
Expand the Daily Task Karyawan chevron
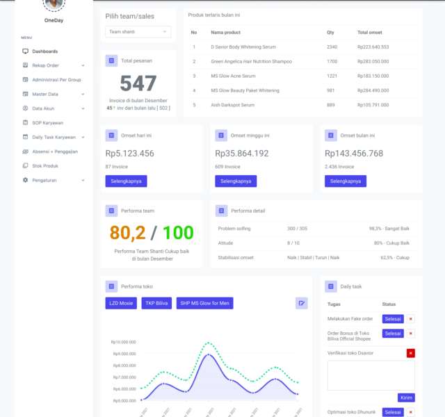point(83,137)
